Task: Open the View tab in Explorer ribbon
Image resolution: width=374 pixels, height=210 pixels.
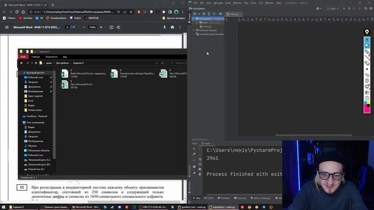Action: [65, 57]
